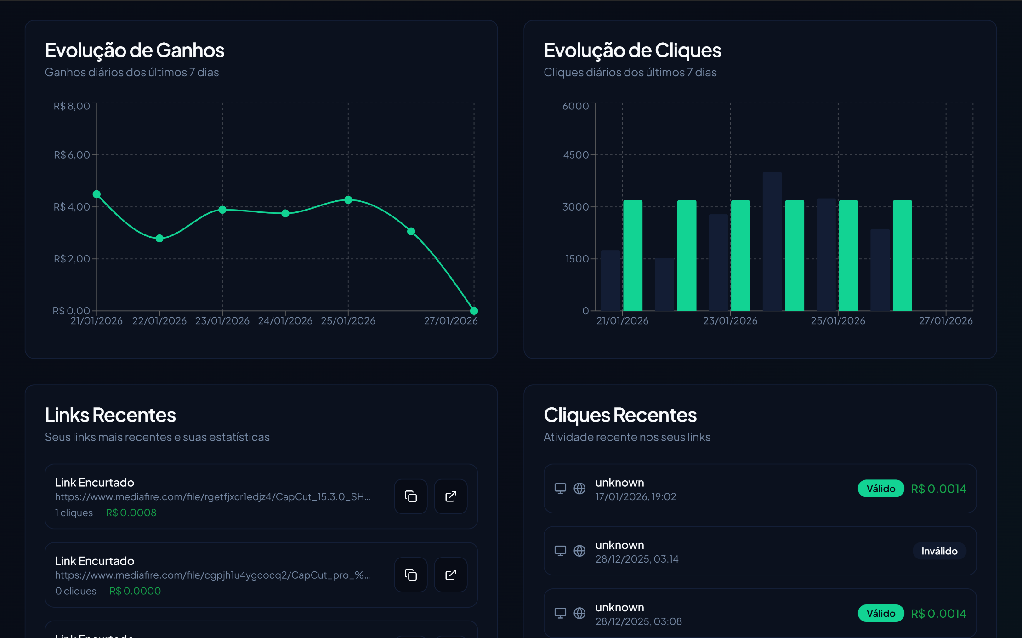Copy the CapCut_15.3.0 shortened link
This screenshot has width=1022, height=638.
point(410,496)
